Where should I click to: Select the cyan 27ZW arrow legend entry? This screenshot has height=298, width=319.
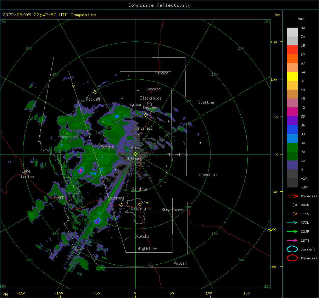point(292,223)
